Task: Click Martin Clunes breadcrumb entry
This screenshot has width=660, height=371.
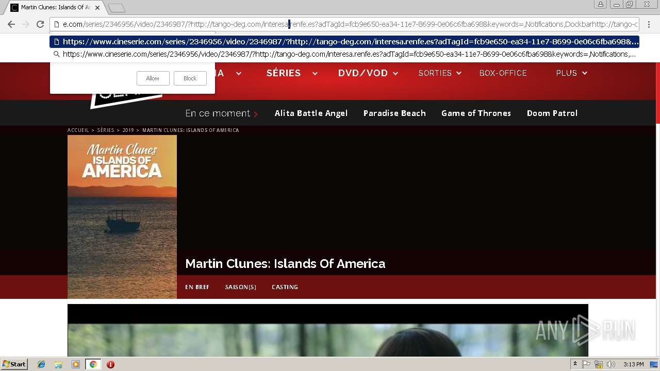Action: pyautogui.click(x=191, y=130)
